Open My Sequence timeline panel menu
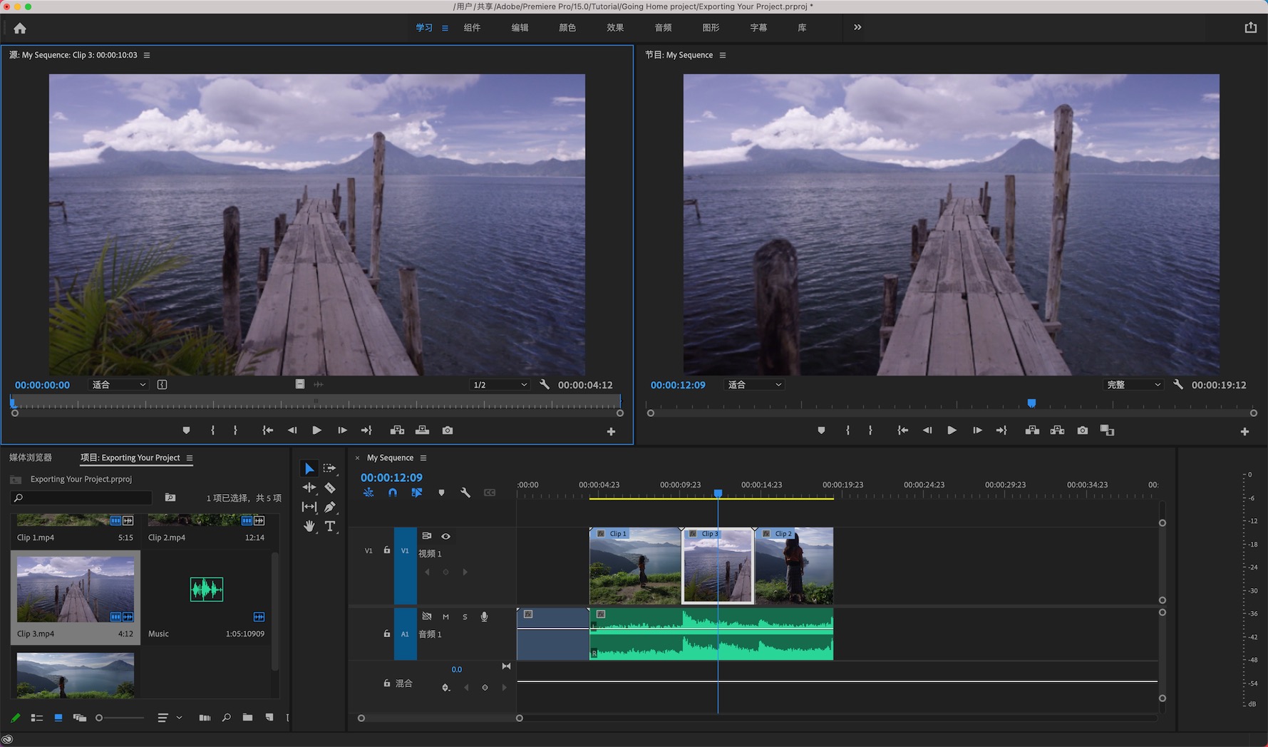1268x747 pixels. click(423, 458)
